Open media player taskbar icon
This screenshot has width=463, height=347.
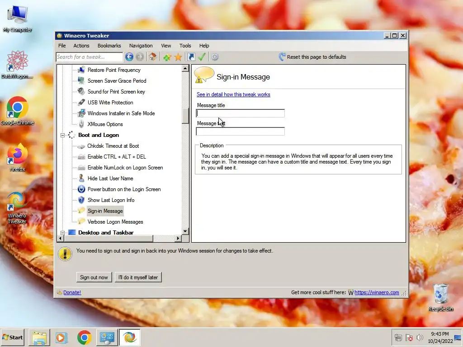click(61, 337)
